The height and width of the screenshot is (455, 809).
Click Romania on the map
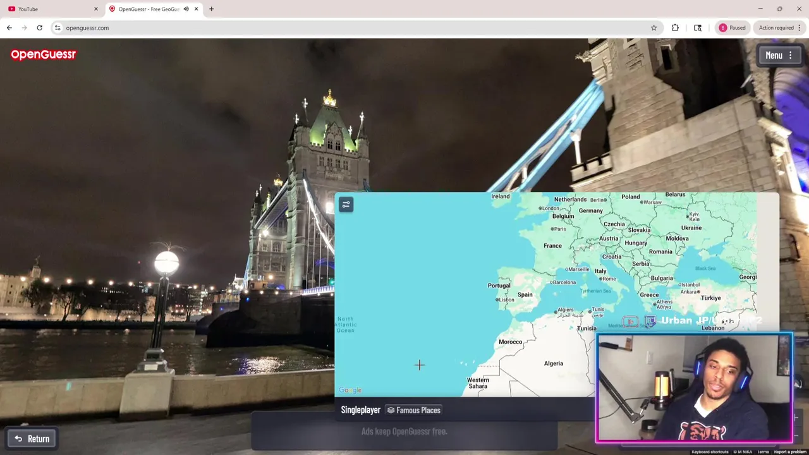point(660,252)
